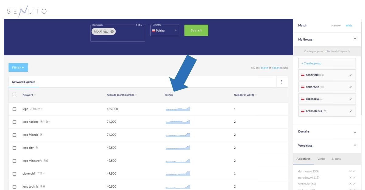
Task: Click the 'lego ninjago' keyword text
Action: pyautogui.click(x=30, y=122)
